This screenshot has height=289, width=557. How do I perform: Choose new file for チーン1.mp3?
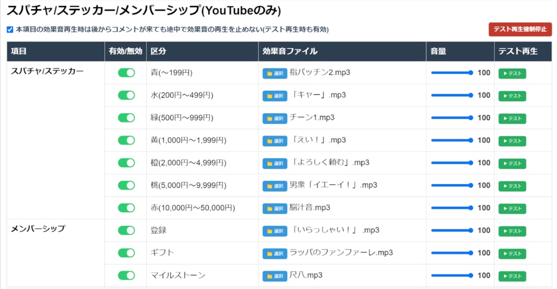[x=275, y=118]
